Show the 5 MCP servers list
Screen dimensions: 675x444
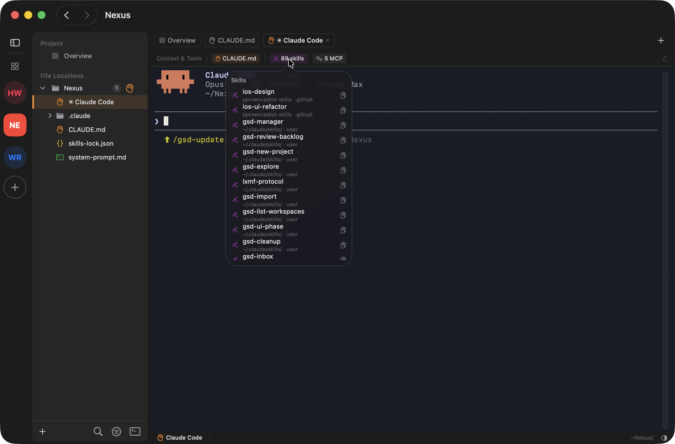[329, 58]
